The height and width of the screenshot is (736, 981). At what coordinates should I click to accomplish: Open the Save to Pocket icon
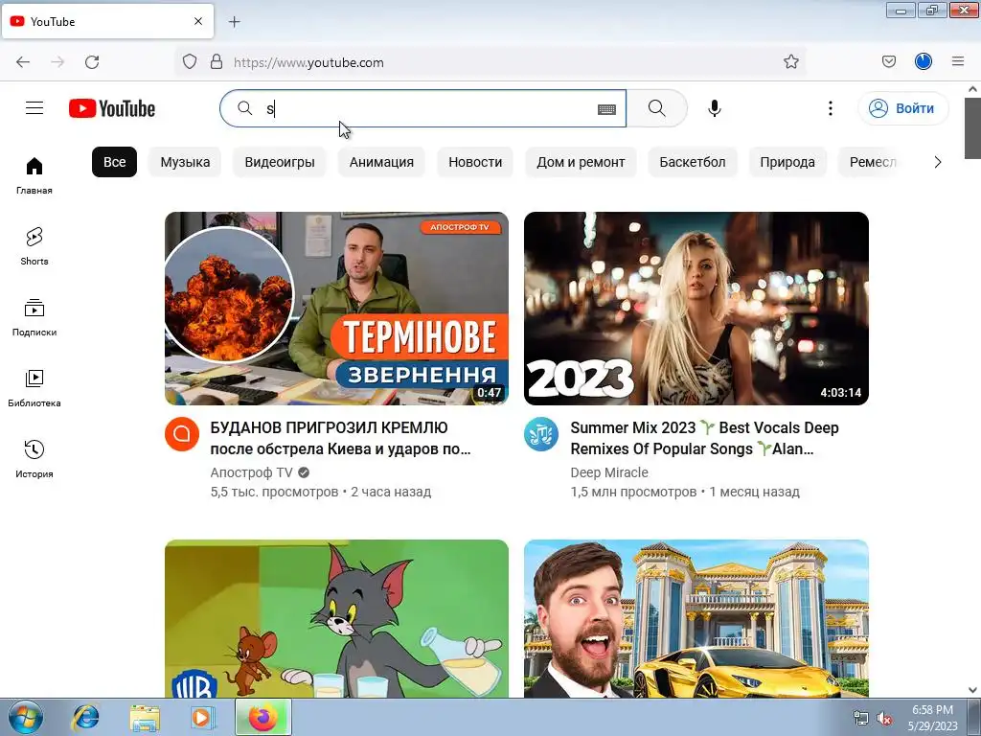888,62
